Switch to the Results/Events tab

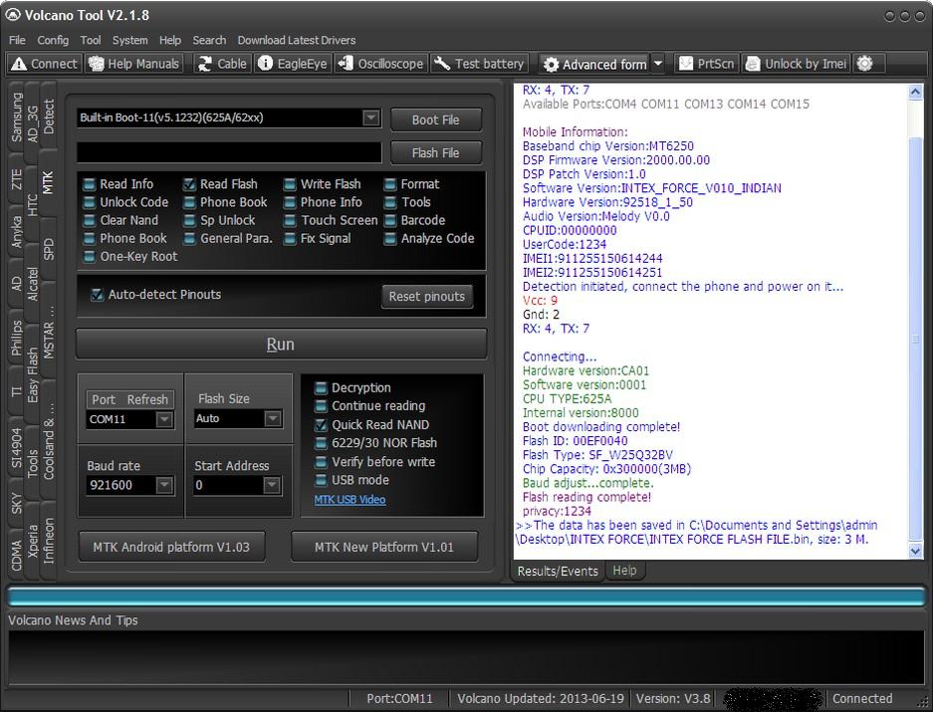558,571
